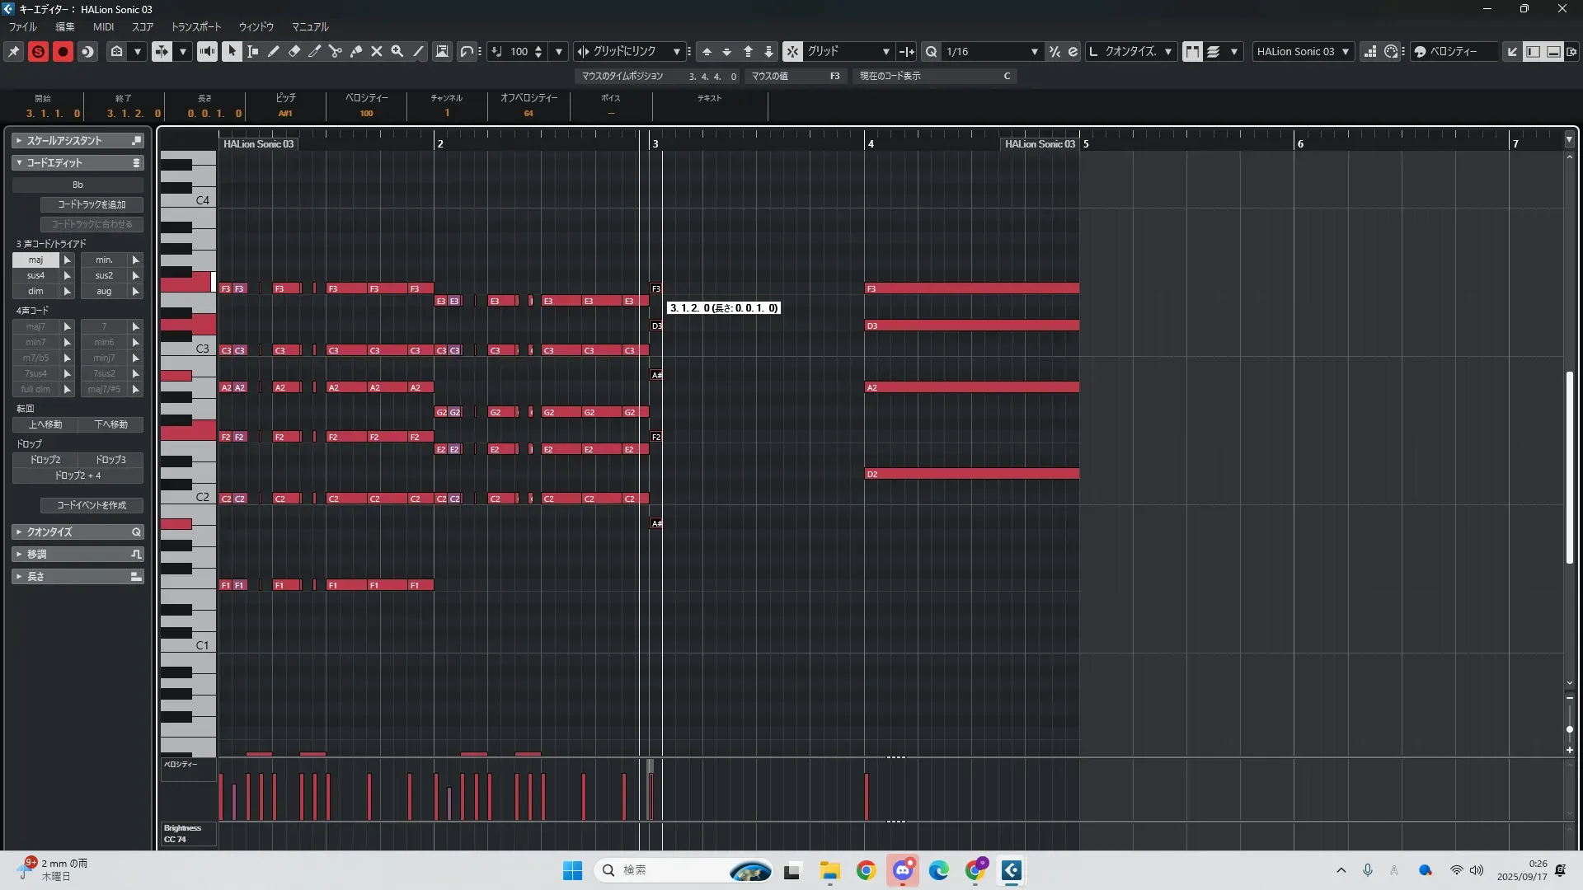Click the コードトラックを追加 button

[x=92, y=204]
